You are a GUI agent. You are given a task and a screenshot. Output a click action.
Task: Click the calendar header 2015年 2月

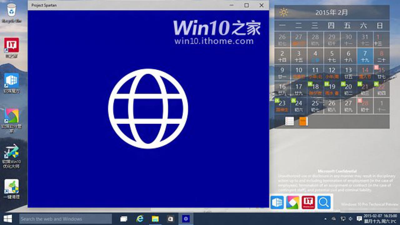[x=332, y=13]
